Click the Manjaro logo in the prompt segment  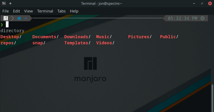[6, 18]
